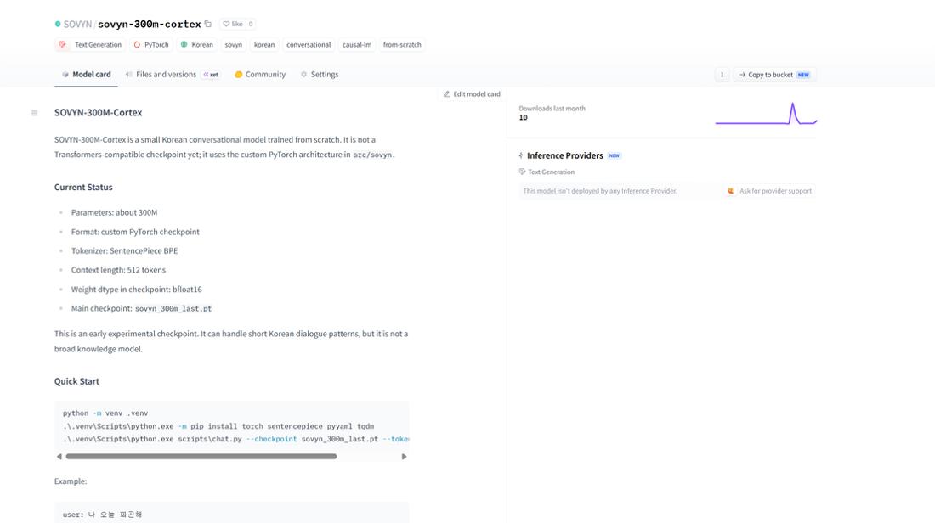This screenshot has height=523, width=935.
Task: Click the Quick Start heading
Action: [x=76, y=381]
